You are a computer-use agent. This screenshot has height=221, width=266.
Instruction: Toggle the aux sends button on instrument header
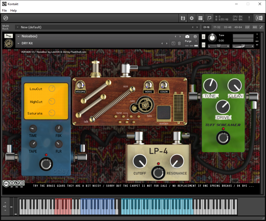tap(257, 41)
